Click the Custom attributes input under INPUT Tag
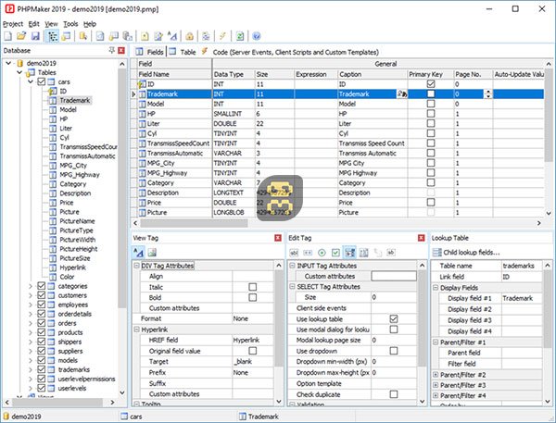 (394, 276)
